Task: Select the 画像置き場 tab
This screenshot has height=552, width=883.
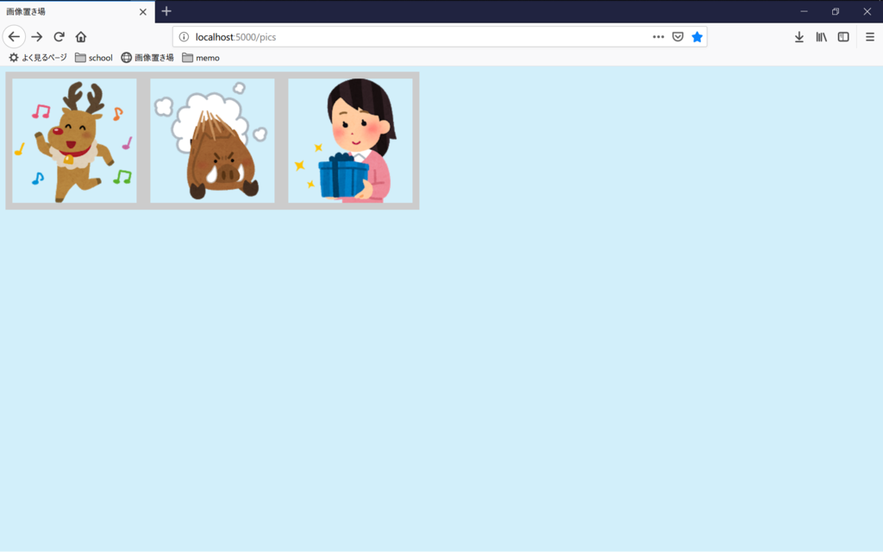Action: (77, 12)
